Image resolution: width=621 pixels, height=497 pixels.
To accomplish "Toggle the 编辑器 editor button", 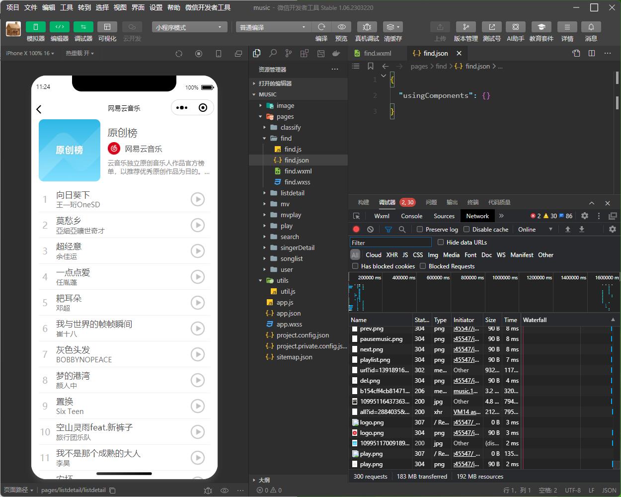I will click(x=59, y=27).
